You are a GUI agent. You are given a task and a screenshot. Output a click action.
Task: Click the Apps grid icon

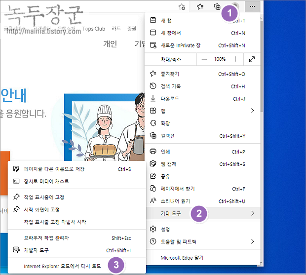pos(153,111)
